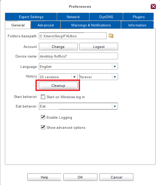The width and height of the screenshot is (160, 185).
Task: Click the Change account button
Action: (58, 47)
